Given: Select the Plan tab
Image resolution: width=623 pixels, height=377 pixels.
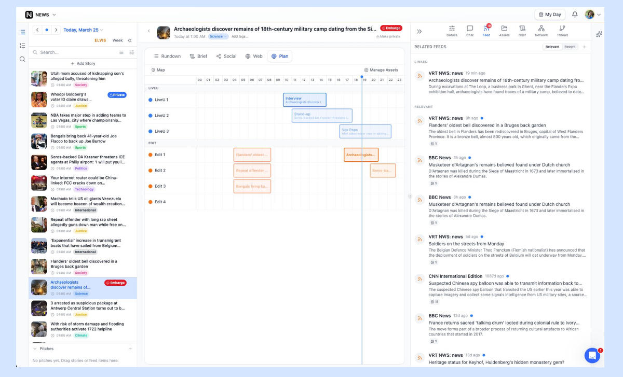Looking at the screenshot, I should (280, 56).
